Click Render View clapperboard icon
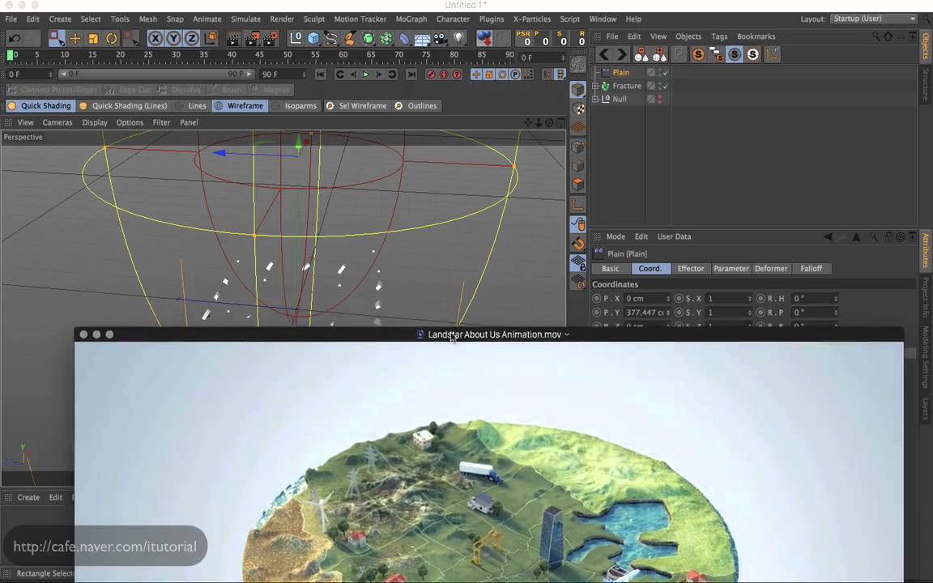The image size is (933, 583). tap(233, 39)
